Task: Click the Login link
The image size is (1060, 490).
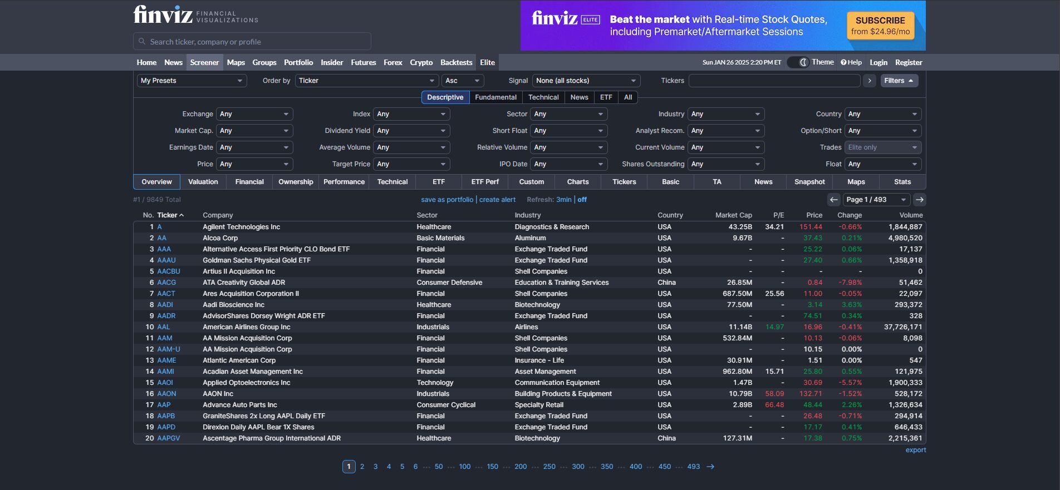Action: pyautogui.click(x=879, y=62)
